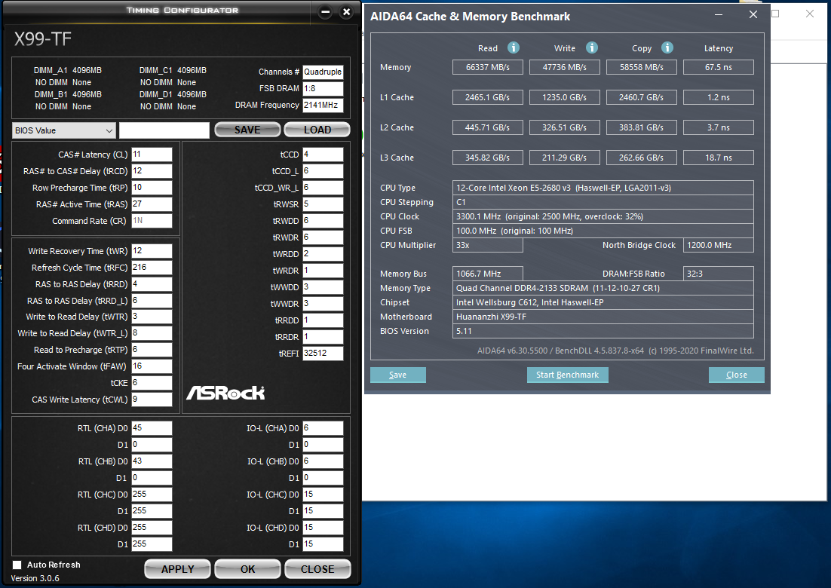
Task: Click the IO-L (CHD) D0 field
Action: click(323, 528)
